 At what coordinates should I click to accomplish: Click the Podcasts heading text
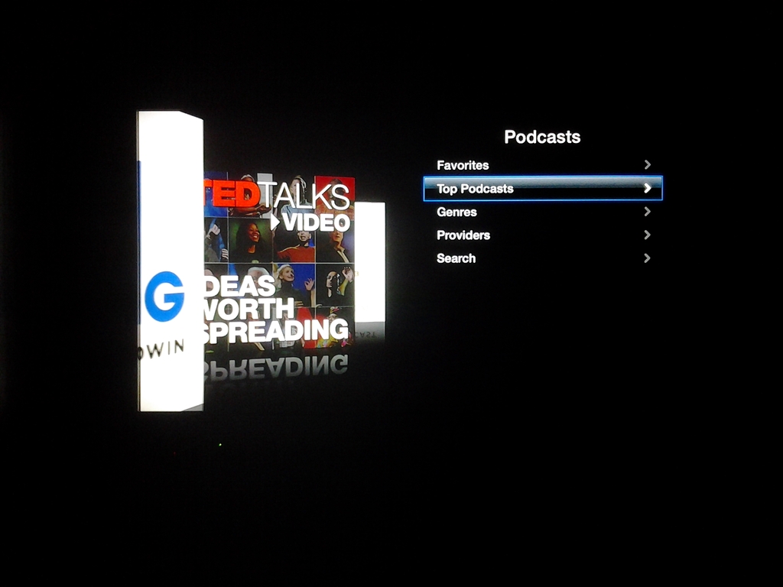(x=542, y=137)
